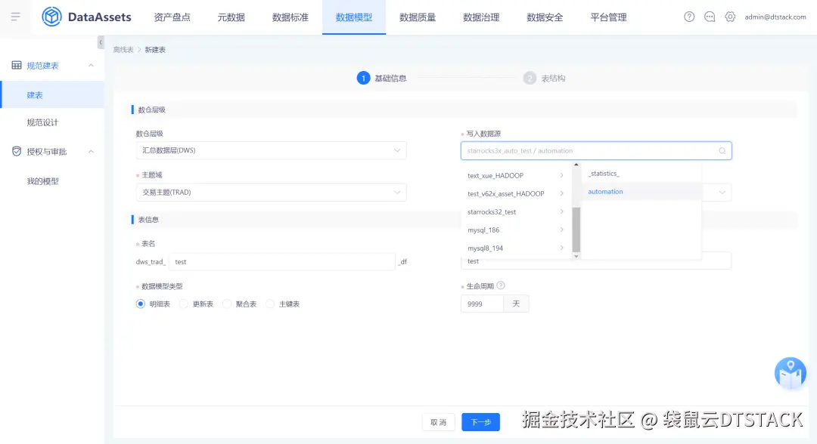Screen dimensions: 817x444
Task: Click 新建表 breadcrumb text
Action: [x=155, y=49]
